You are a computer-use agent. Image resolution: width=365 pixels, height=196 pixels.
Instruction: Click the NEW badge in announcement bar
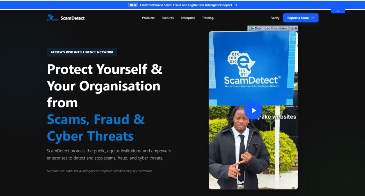pyautogui.click(x=133, y=5)
